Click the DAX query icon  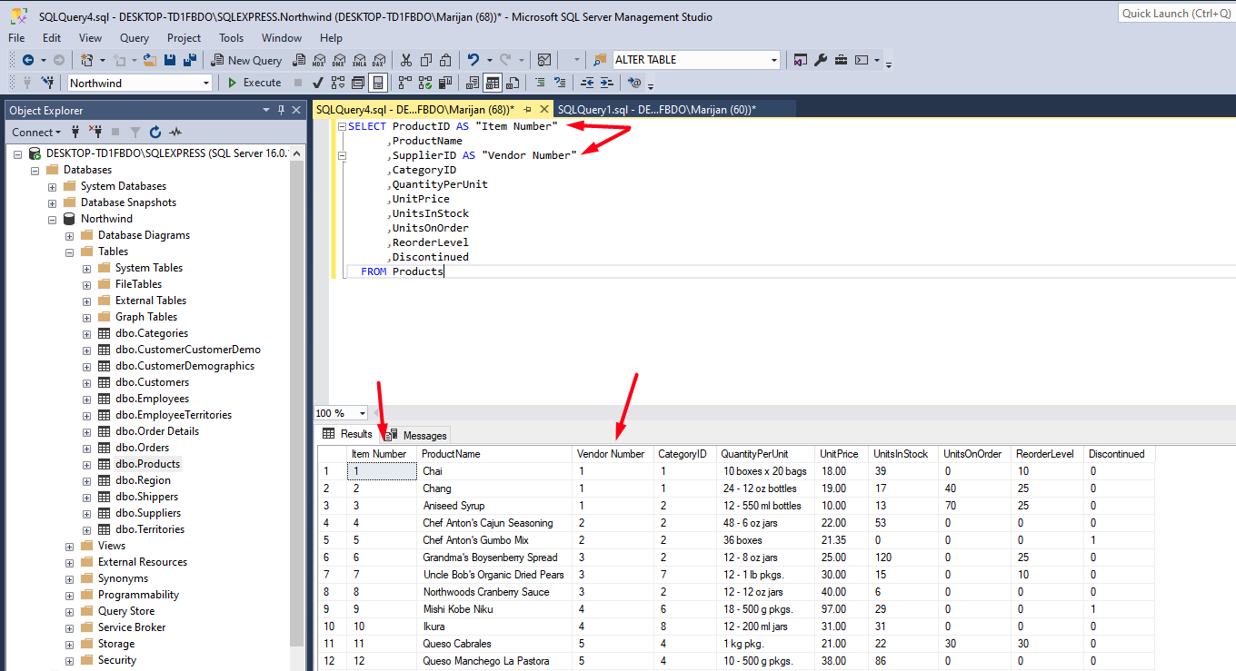379,61
